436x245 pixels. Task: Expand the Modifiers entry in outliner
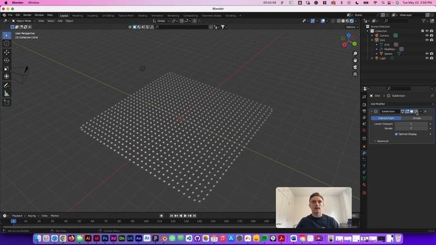point(377,49)
